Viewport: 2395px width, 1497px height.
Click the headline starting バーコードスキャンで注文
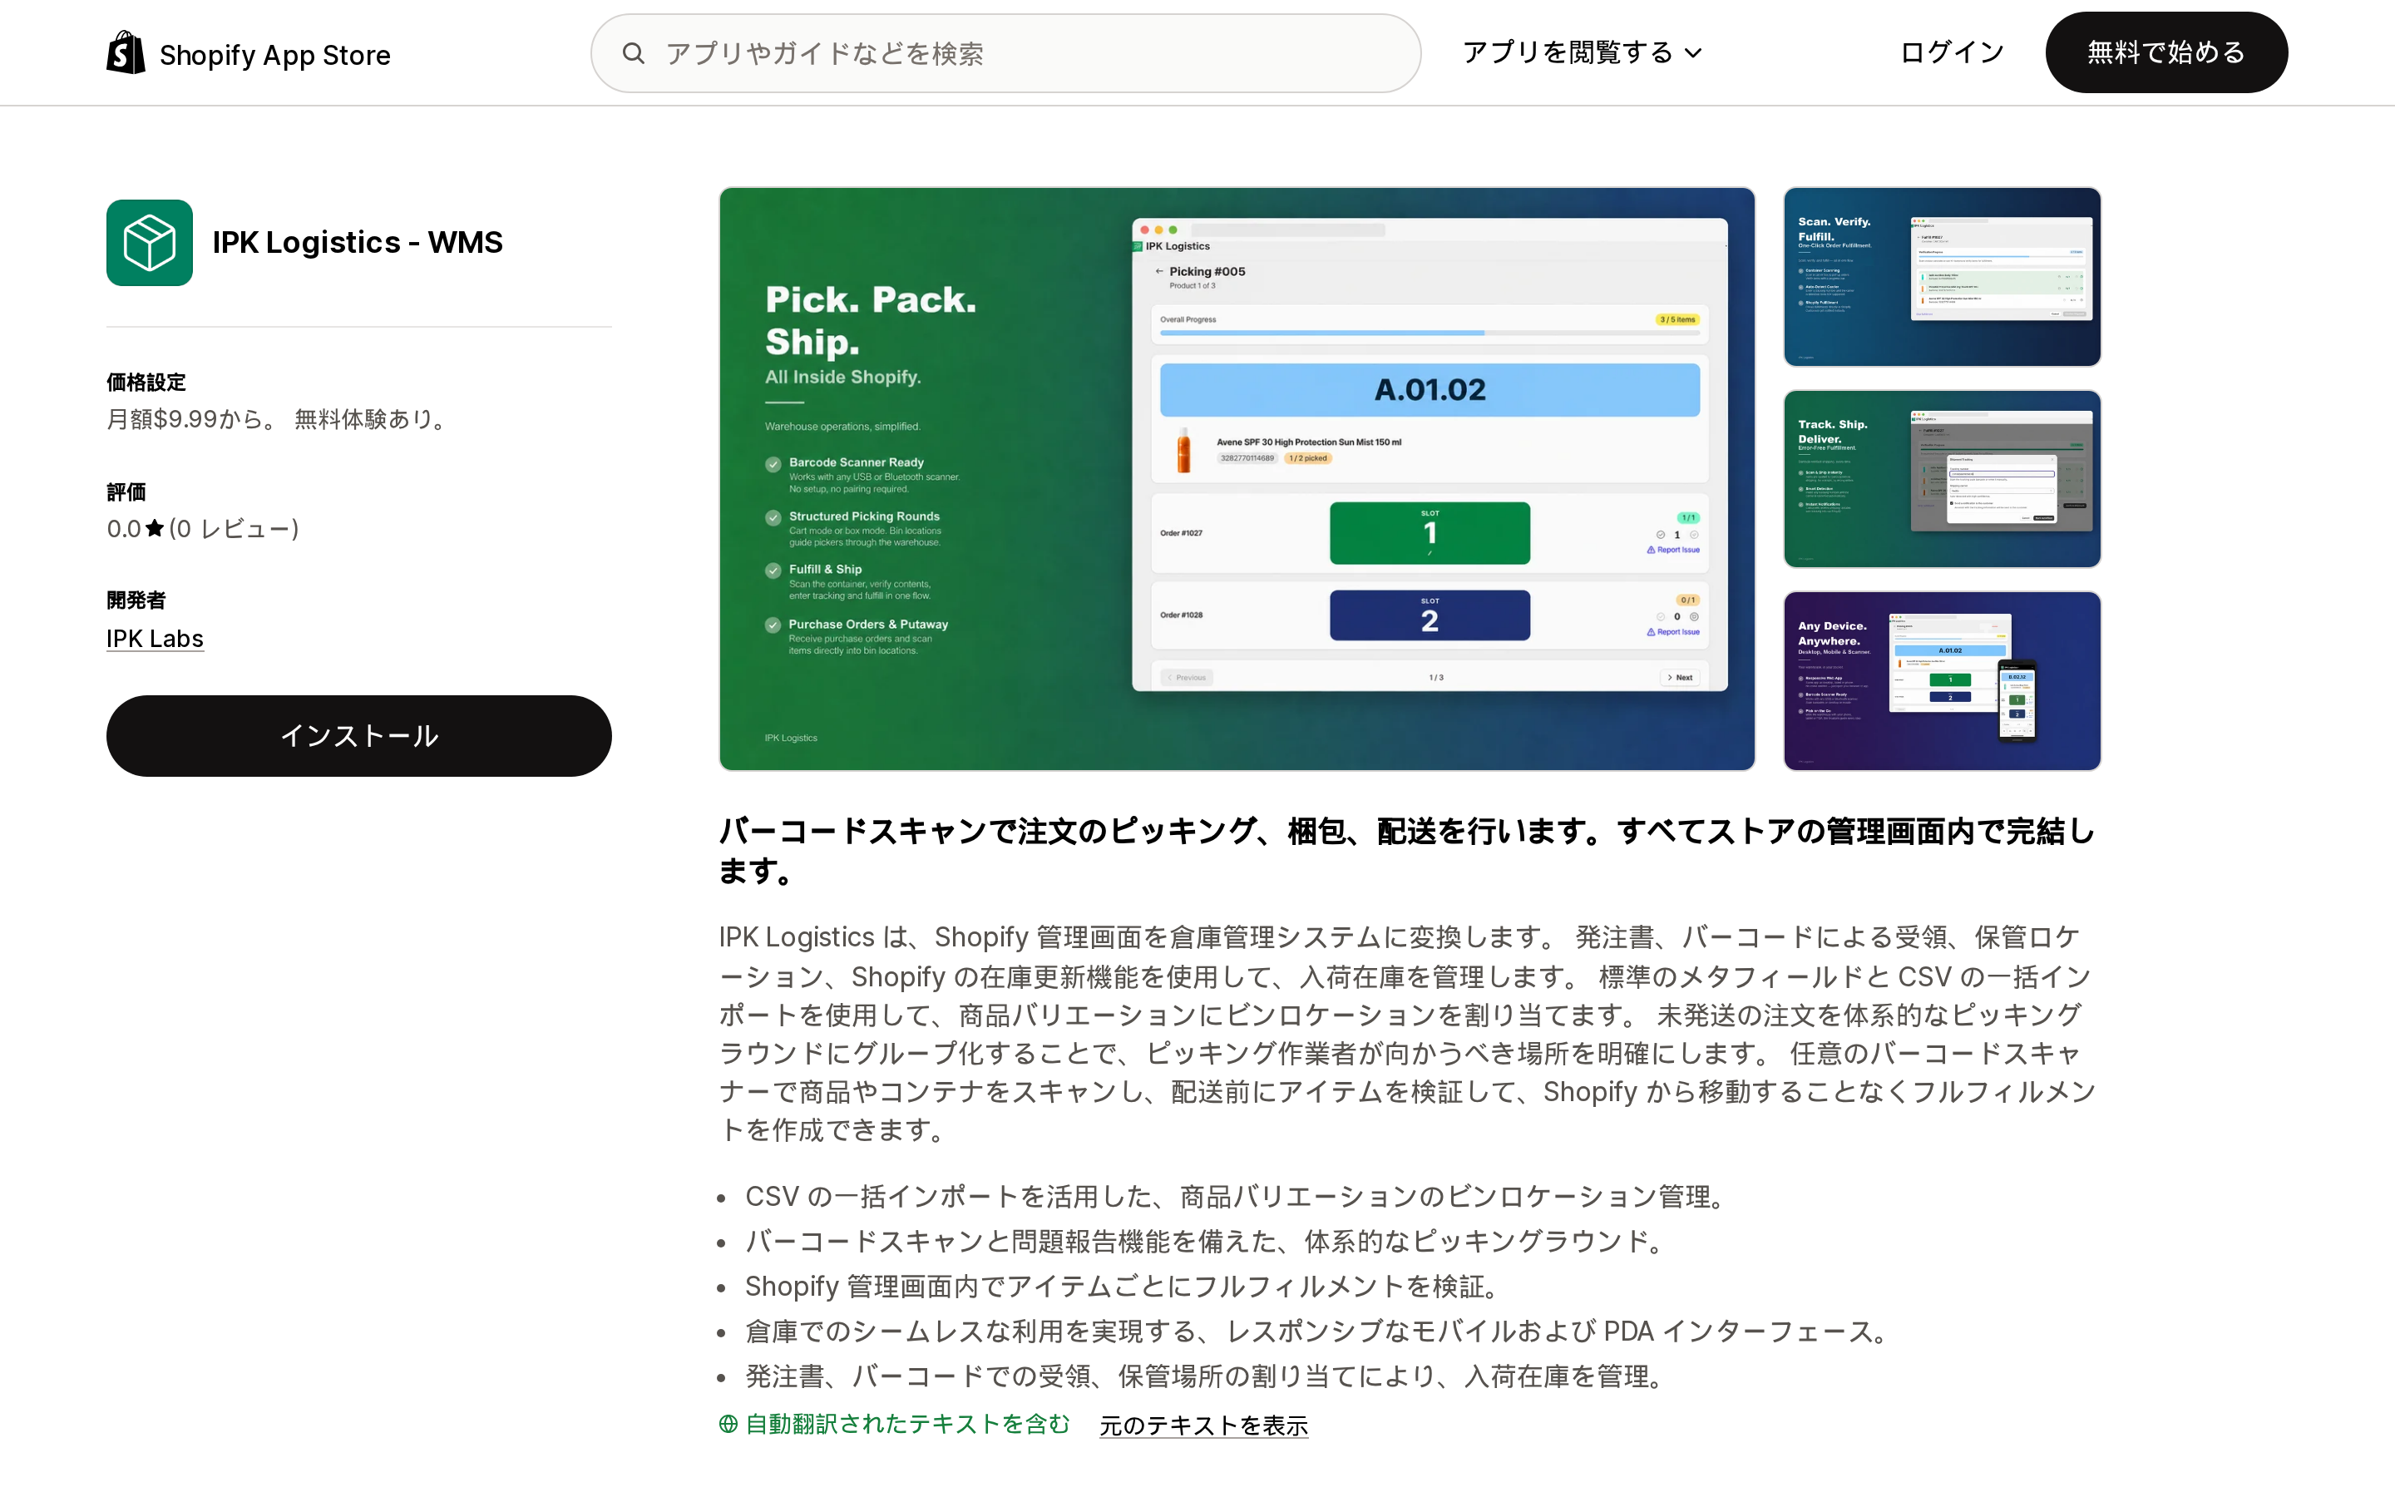[x=1406, y=851]
